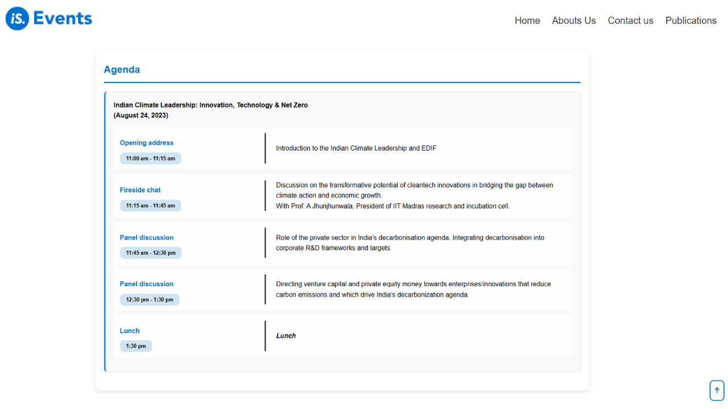The height and width of the screenshot is (409, 728).
Task: Click the Prof. A Jhunjhunwala speaker line
Action: [x=393, y=206]
